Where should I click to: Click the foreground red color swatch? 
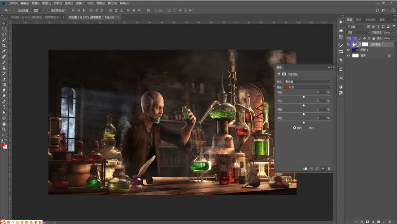point(3,144)
